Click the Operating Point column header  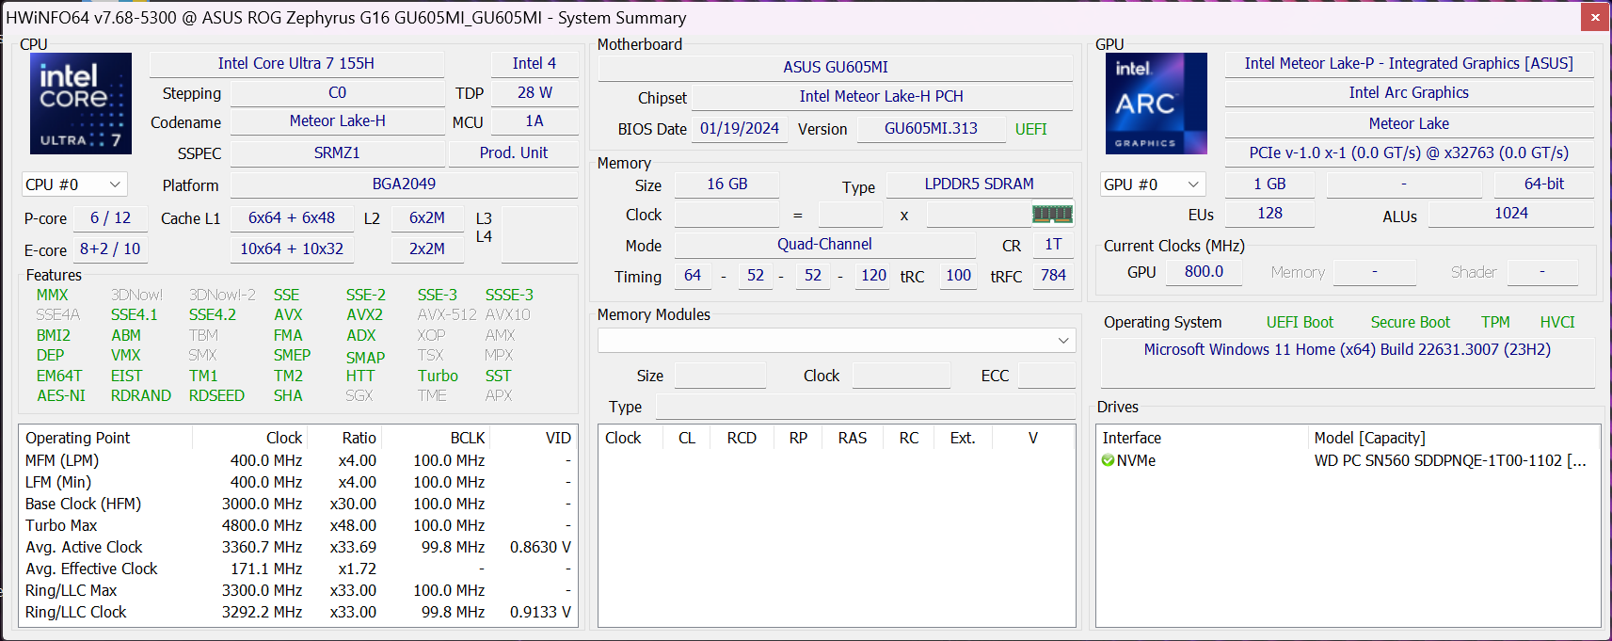point(78,438)
